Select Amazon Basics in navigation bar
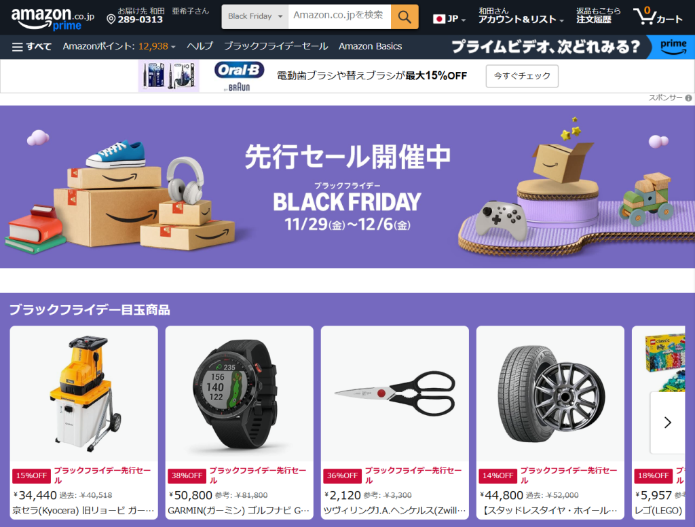This screenshot has height=527, width=695. click(370, 46)
